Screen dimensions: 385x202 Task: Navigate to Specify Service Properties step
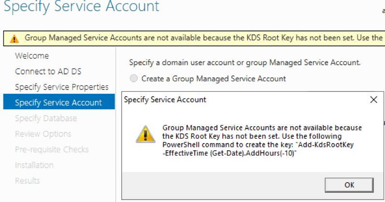point(62,87)
